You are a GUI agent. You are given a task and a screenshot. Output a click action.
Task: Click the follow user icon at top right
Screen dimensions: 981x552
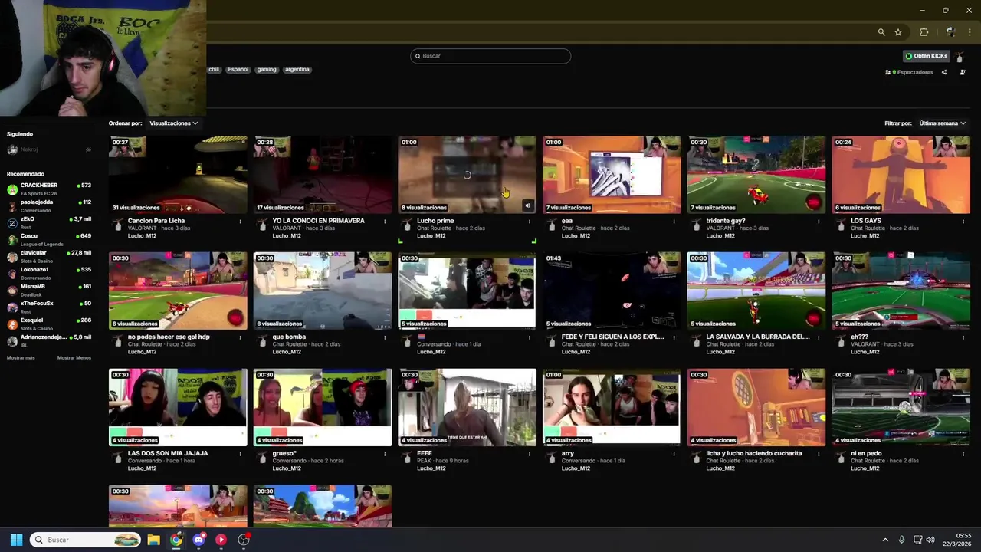click(963, 72)
